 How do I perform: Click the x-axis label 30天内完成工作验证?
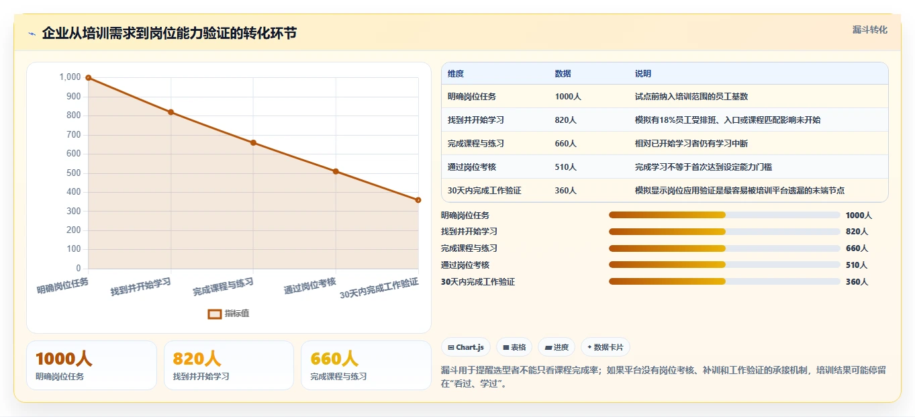[x=379, y=288]
